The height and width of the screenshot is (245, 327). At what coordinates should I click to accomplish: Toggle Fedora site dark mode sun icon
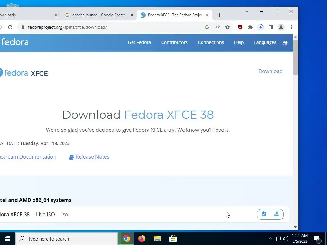[285, 43]
